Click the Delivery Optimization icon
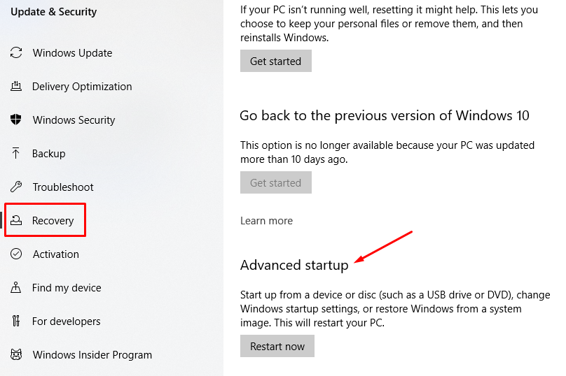The width and height of the screenshot is (566, 376). (16, 87)
